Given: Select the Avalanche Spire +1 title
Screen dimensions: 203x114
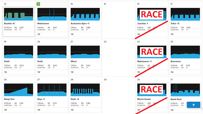Looking at the screenshot, I should [80, 24].
